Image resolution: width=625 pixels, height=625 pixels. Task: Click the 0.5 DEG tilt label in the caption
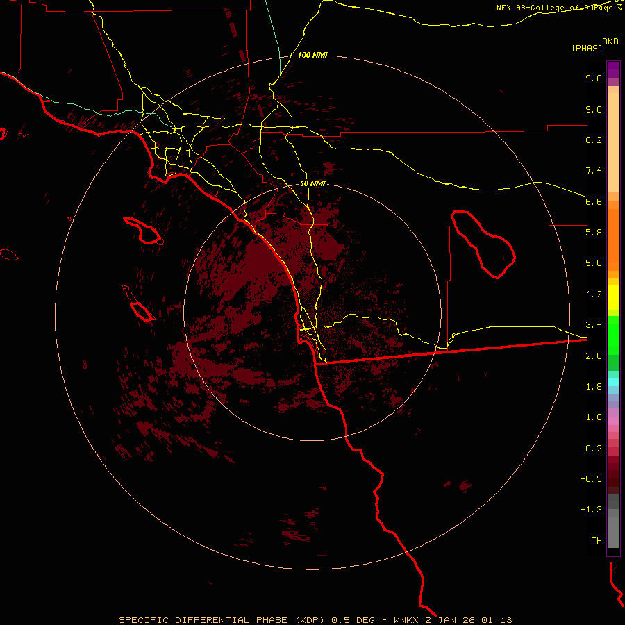tap(353, 620)
